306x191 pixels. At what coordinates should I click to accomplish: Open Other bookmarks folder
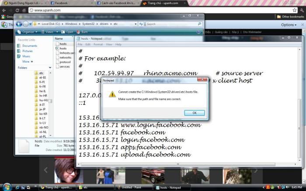[x=290, y=17]
